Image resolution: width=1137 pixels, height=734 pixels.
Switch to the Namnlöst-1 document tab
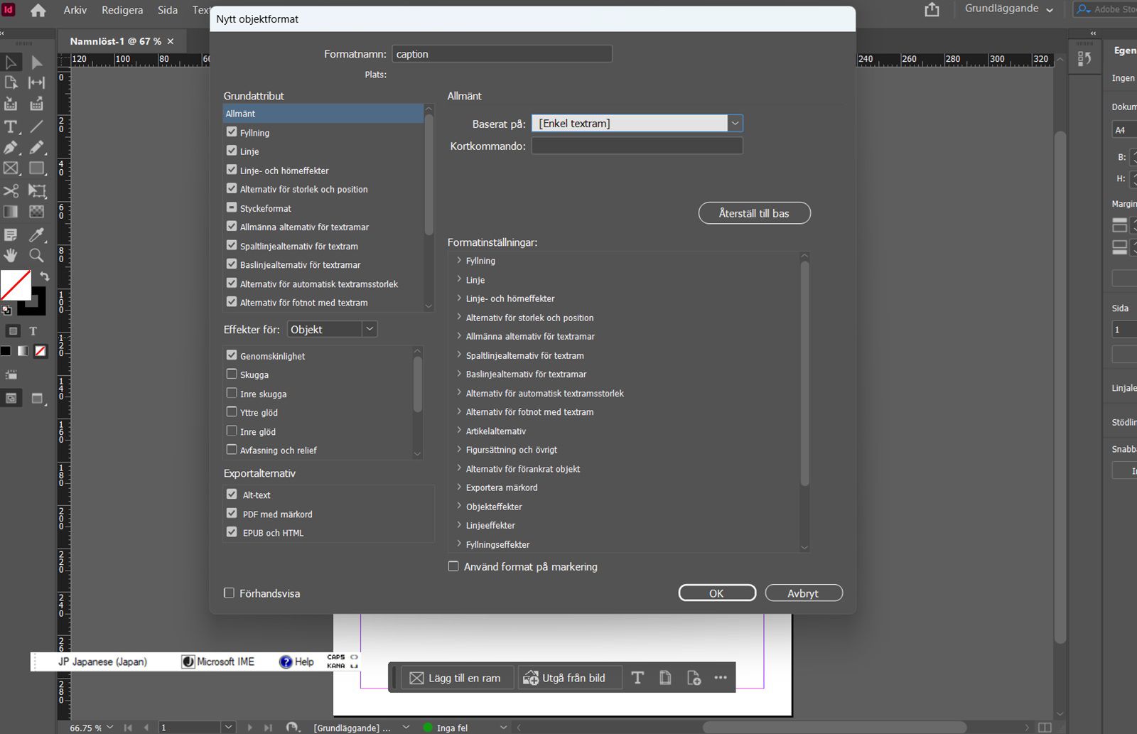(116, 41)
